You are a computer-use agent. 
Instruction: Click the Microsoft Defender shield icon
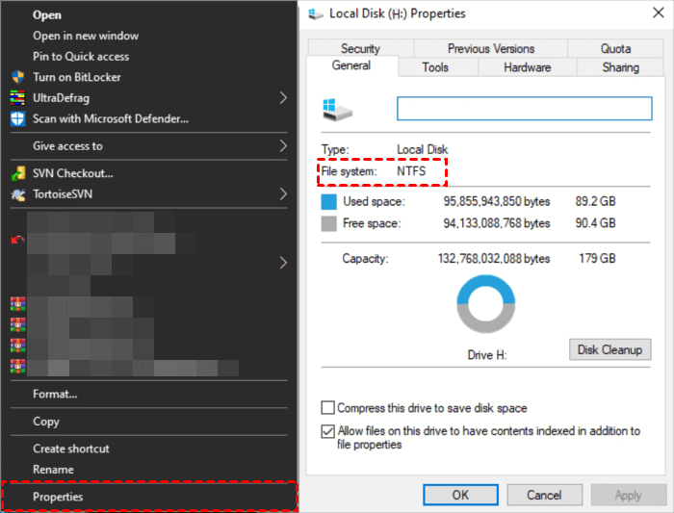(17, 118)
